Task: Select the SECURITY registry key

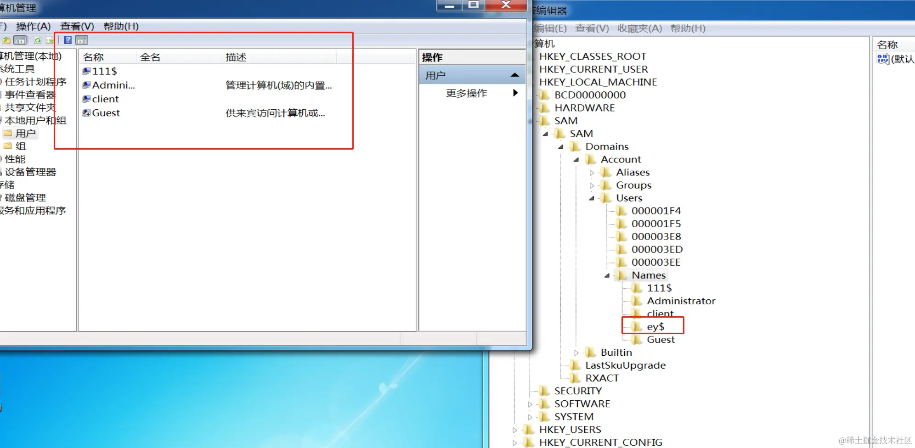Action: (x=578, y=391)
